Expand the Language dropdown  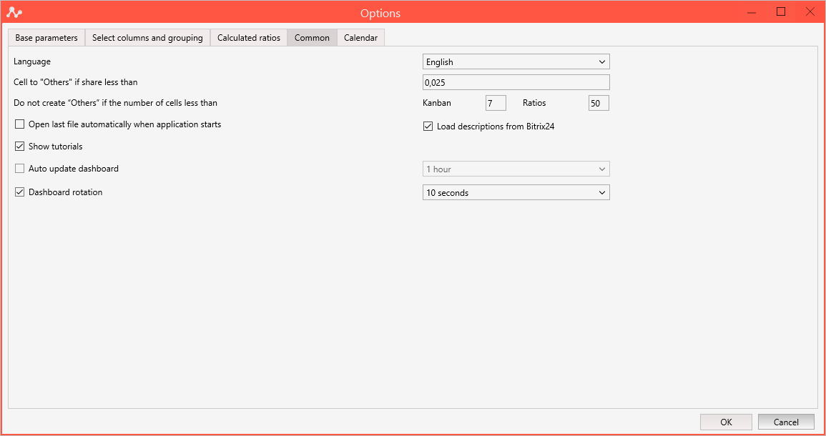[x=516, y=61]
